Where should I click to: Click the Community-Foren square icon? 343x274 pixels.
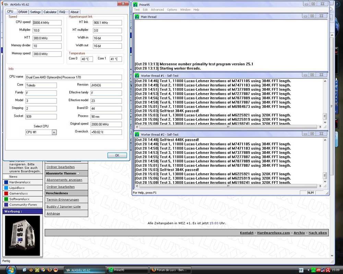pos(6,205)
